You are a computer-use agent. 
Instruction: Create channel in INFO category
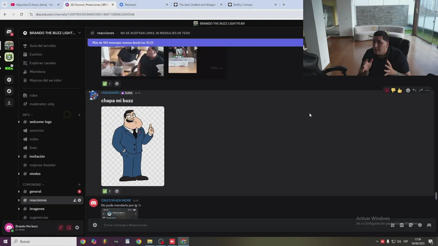(79, 115)
